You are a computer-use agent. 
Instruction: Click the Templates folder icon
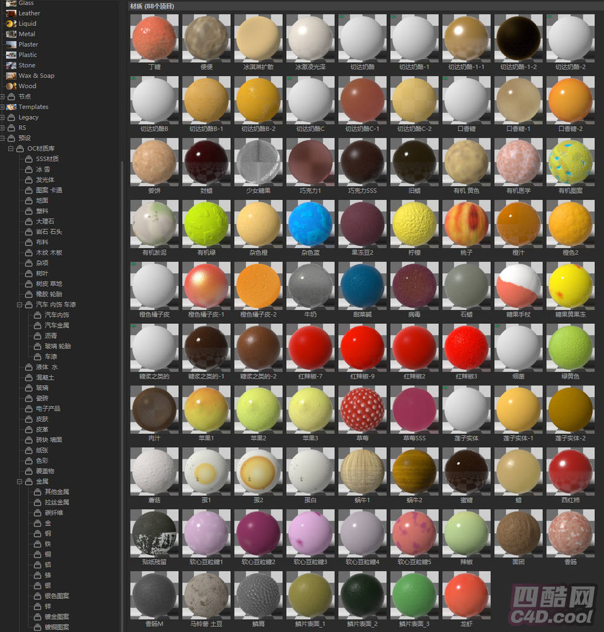[11, 107]
